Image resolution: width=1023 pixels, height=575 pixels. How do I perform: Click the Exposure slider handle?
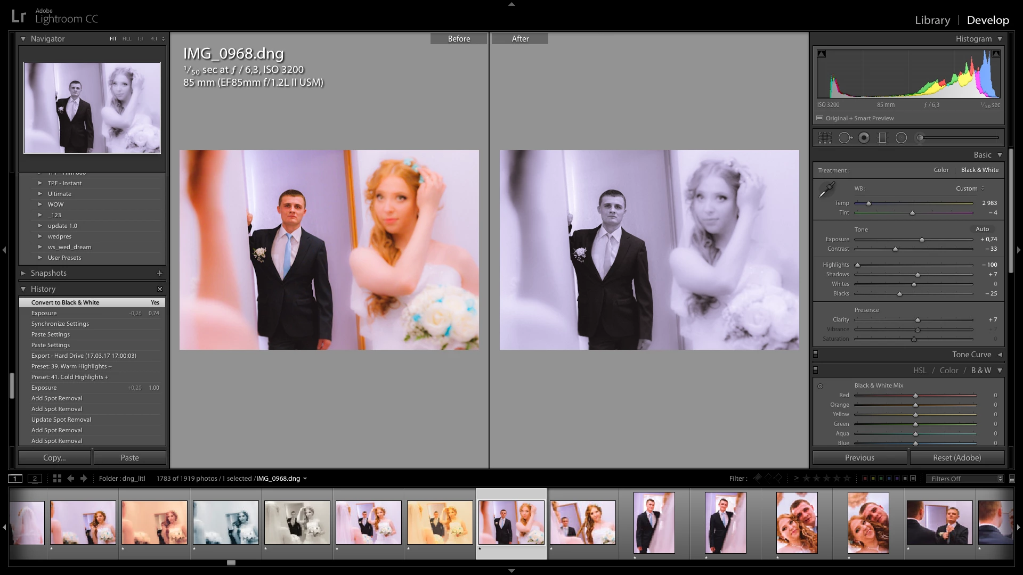click(922, 240)
